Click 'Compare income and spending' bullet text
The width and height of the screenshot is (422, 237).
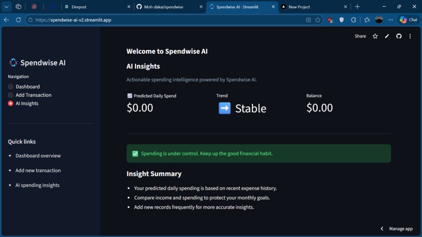(202, 198)
